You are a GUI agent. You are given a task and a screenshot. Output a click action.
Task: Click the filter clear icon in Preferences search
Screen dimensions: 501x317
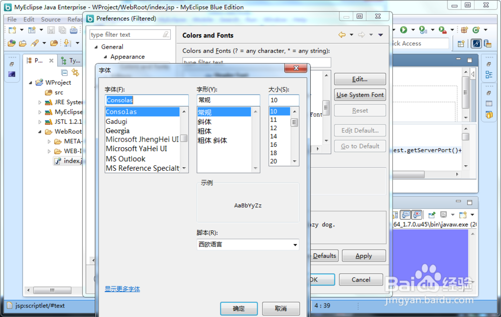tap(166, 34)
